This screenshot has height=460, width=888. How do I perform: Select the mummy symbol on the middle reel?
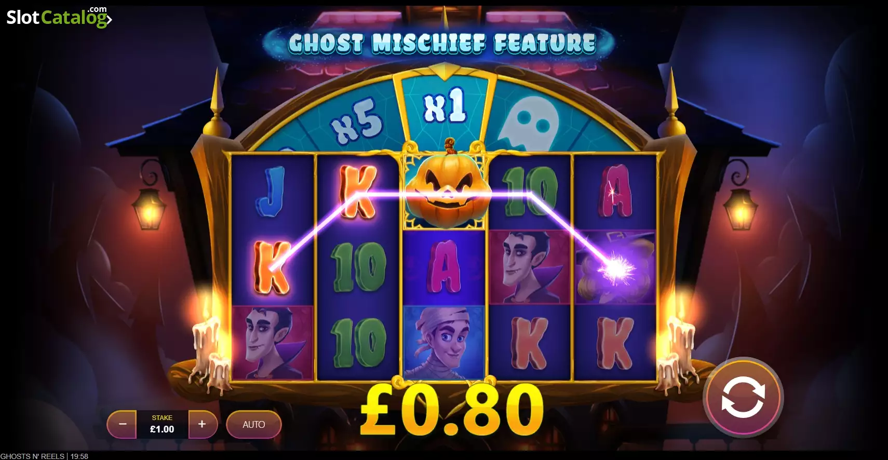click(x=445, y=342)
